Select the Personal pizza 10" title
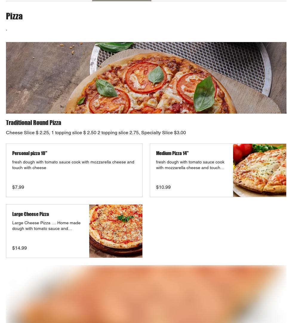288x323 pixels. (30, 153)
